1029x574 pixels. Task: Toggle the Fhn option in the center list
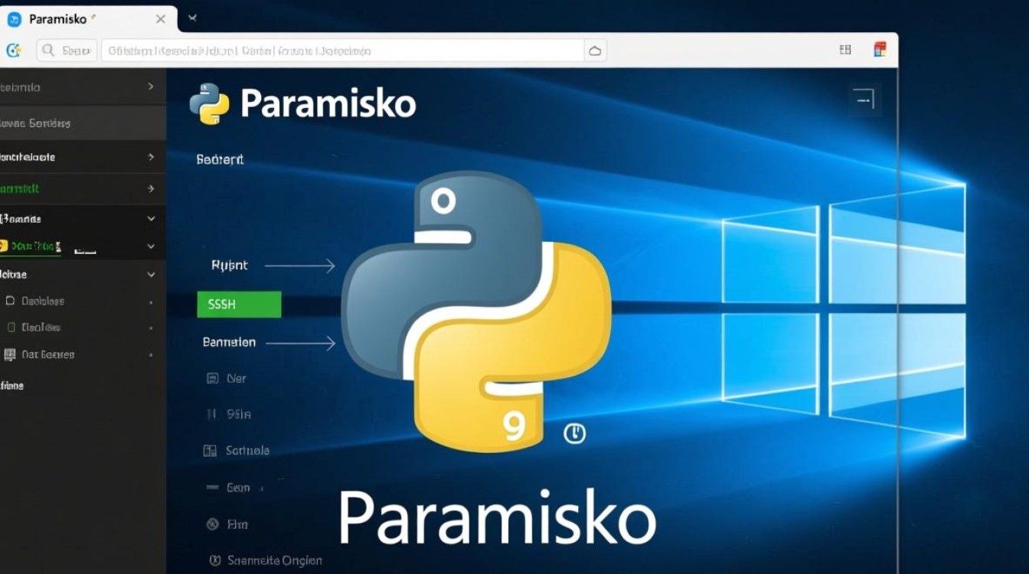[x=238, y=523]
